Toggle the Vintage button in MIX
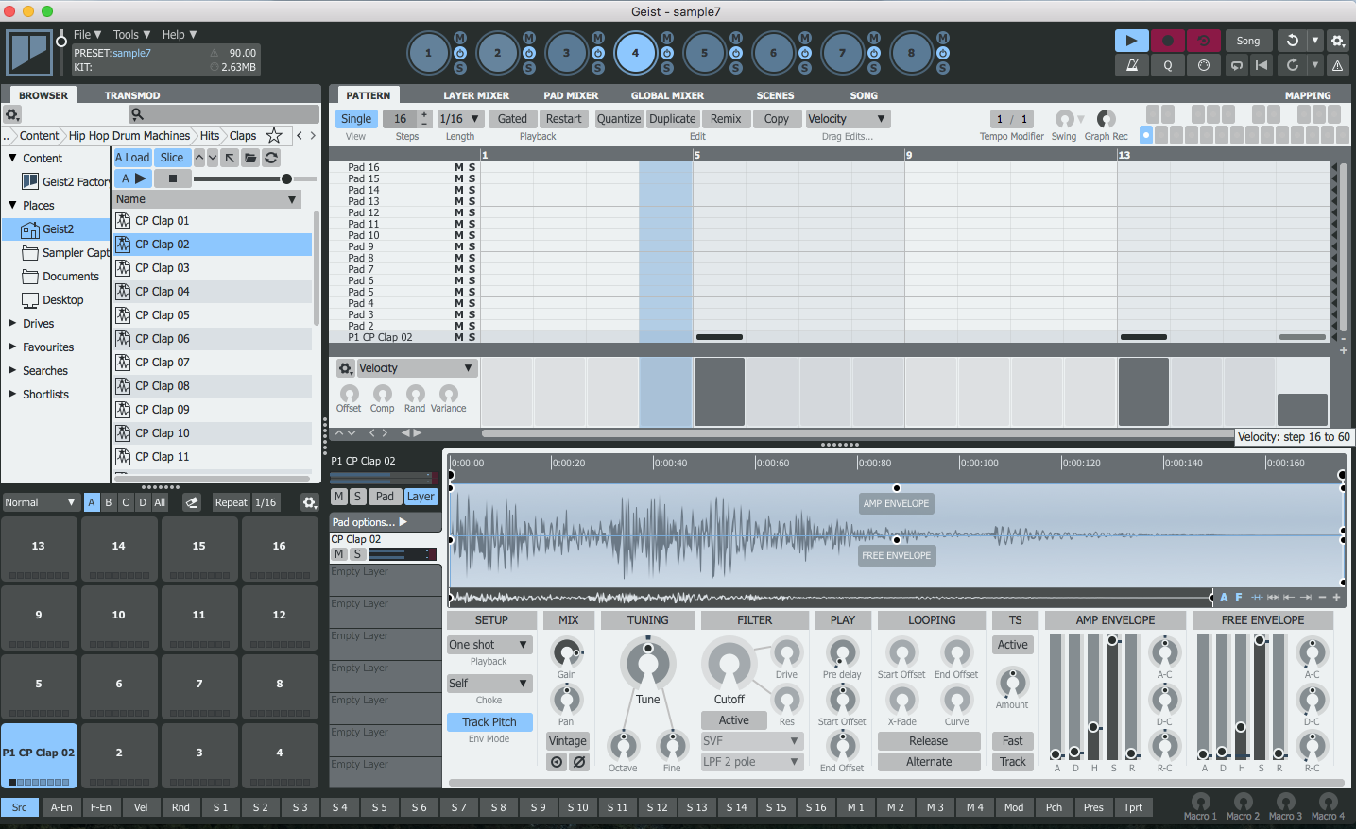Image resolution: width=1356 pixels, height=829 pixels. (x=567, y=741)
